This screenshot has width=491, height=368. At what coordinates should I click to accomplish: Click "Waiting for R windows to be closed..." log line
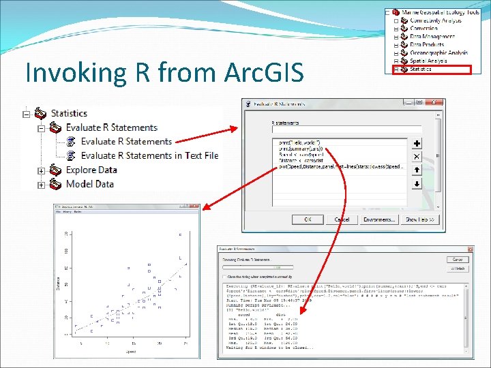(269, 348)
